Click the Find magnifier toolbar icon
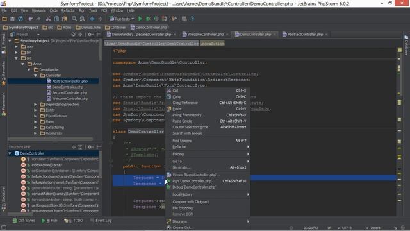Screen dimensions: 410x231 [x=74, y=19]
